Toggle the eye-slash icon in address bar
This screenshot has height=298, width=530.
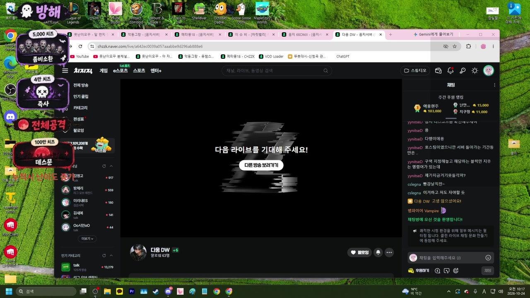coord(446,46)
